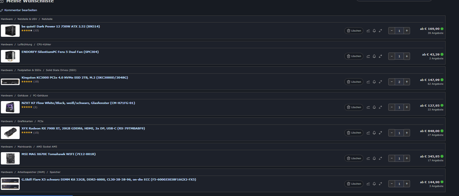Click compare arrows icon for Kingston KC3000 SSD

[x=380, y=82]
